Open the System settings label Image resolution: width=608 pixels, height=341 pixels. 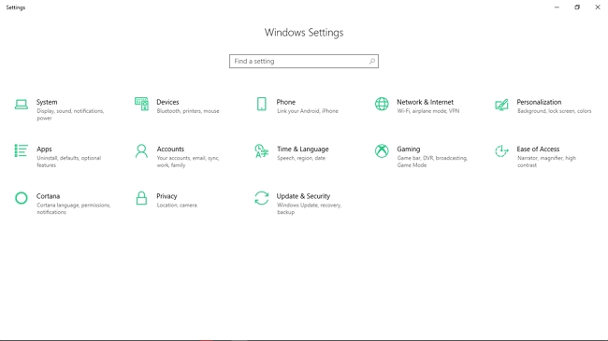pyautogui.click(x=47, y=102)
